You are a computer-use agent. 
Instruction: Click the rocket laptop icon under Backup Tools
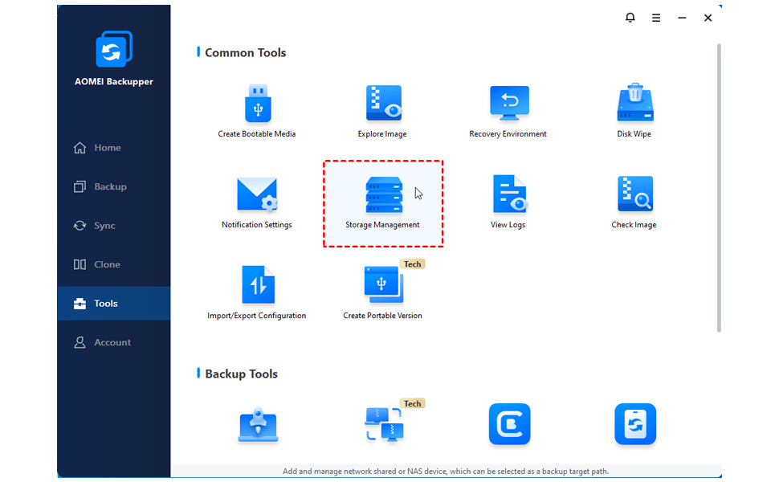(258, 425)
